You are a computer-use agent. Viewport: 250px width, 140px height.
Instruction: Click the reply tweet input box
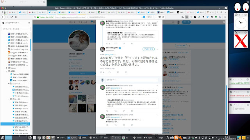pyautogui.click(x=132, y=80)
